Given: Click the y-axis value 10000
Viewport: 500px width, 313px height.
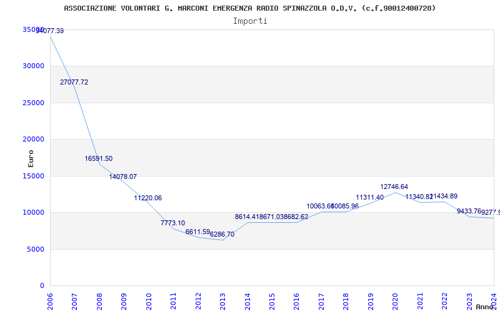Looking at the screenshot, I should [34, 212].
